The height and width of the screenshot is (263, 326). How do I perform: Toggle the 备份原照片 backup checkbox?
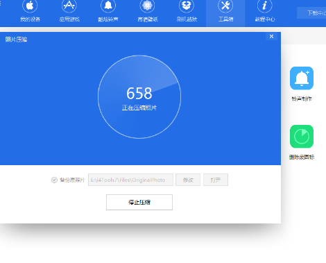54,180
